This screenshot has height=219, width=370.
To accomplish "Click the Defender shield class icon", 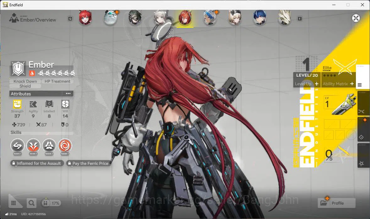I will (x=18, y=69).
